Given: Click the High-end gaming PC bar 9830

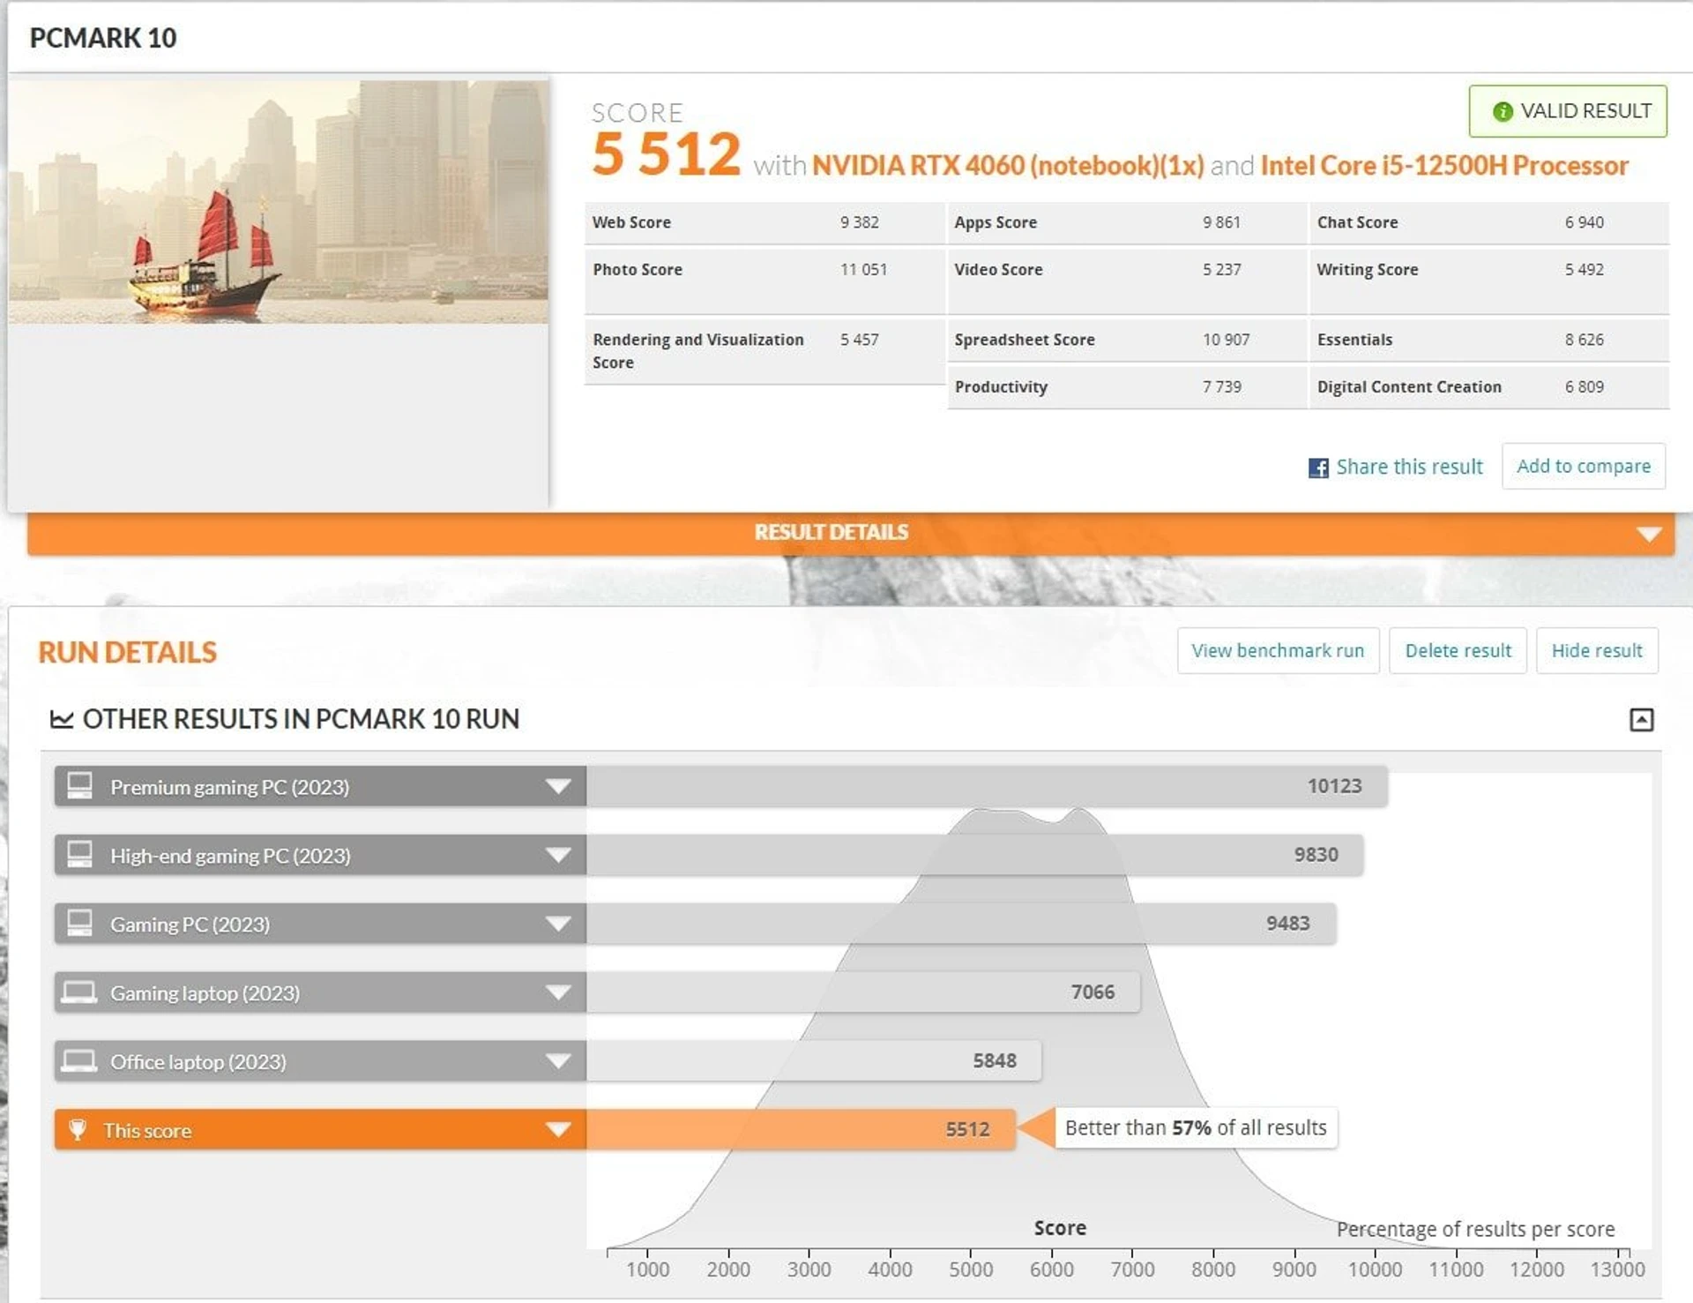Looking at the screenshot, I should coord(974,855).
